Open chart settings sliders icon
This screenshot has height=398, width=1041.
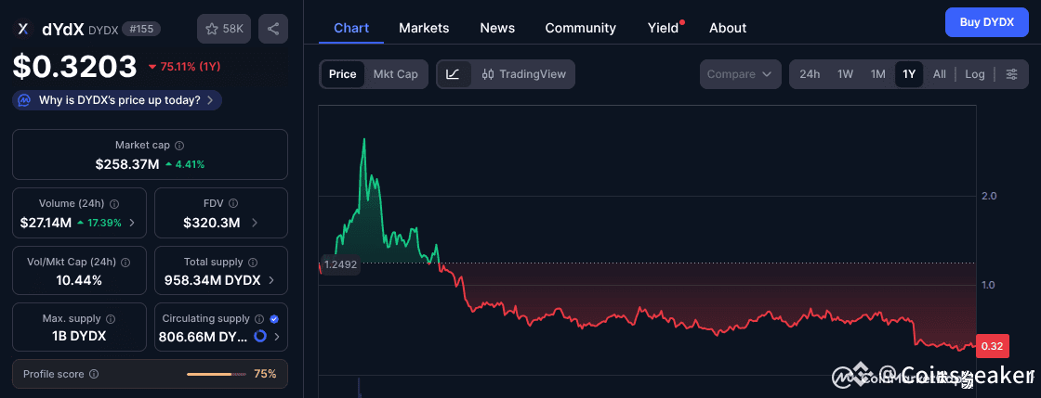[1012, 74]
